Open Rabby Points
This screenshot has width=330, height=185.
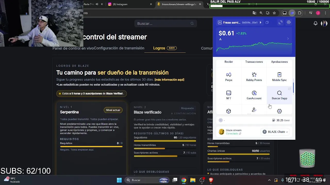254,77
